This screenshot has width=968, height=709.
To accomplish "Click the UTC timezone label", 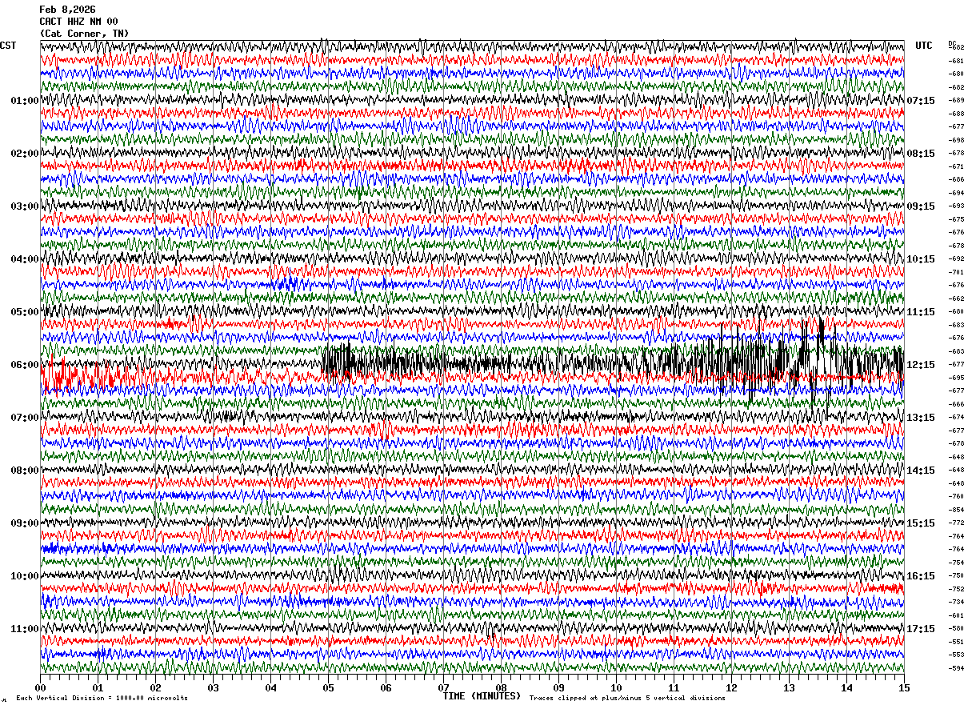I will point(924,46).
